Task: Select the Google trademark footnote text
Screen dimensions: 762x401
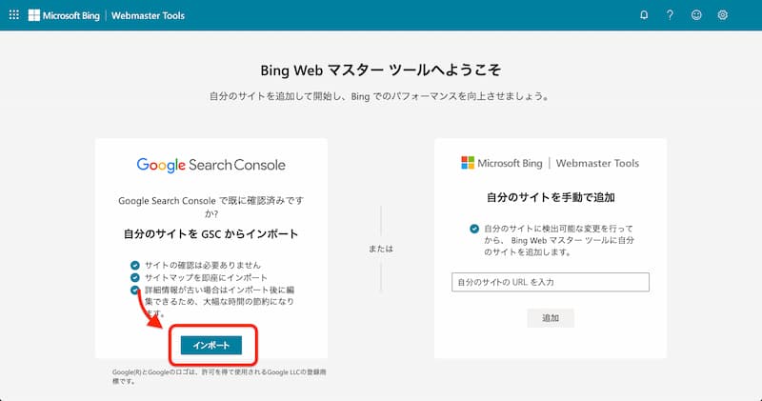Action: [219, 376]
